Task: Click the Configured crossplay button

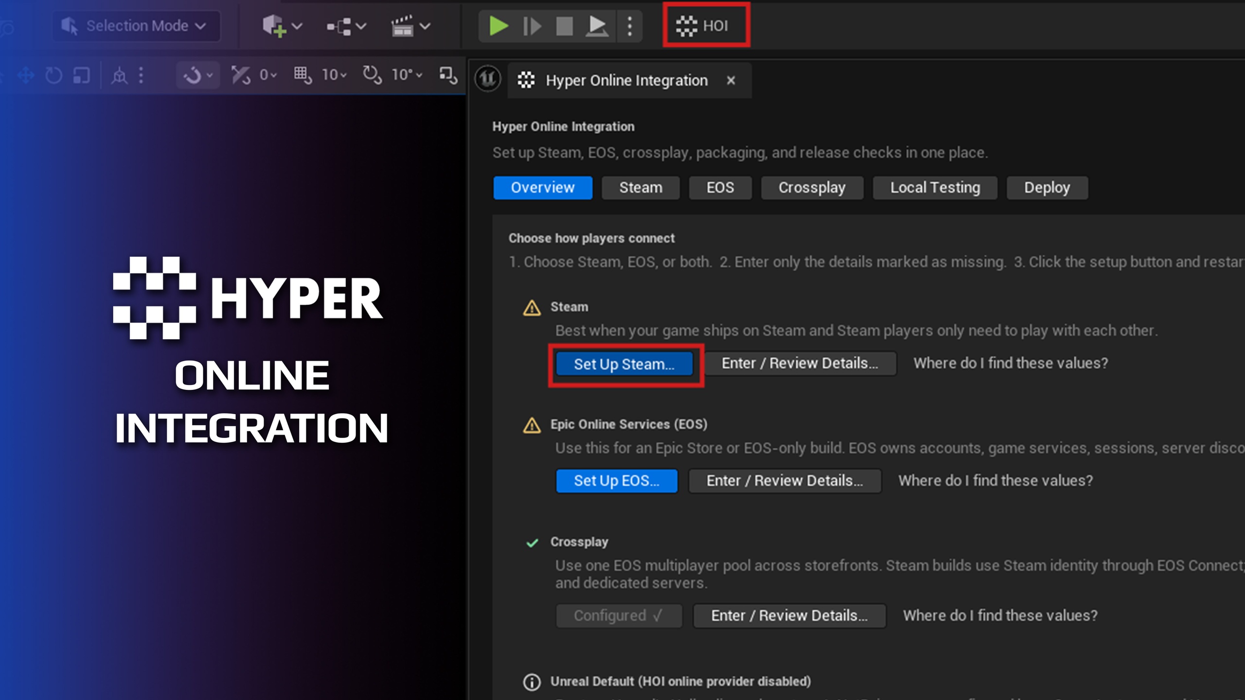Action: tap(619, 616)
